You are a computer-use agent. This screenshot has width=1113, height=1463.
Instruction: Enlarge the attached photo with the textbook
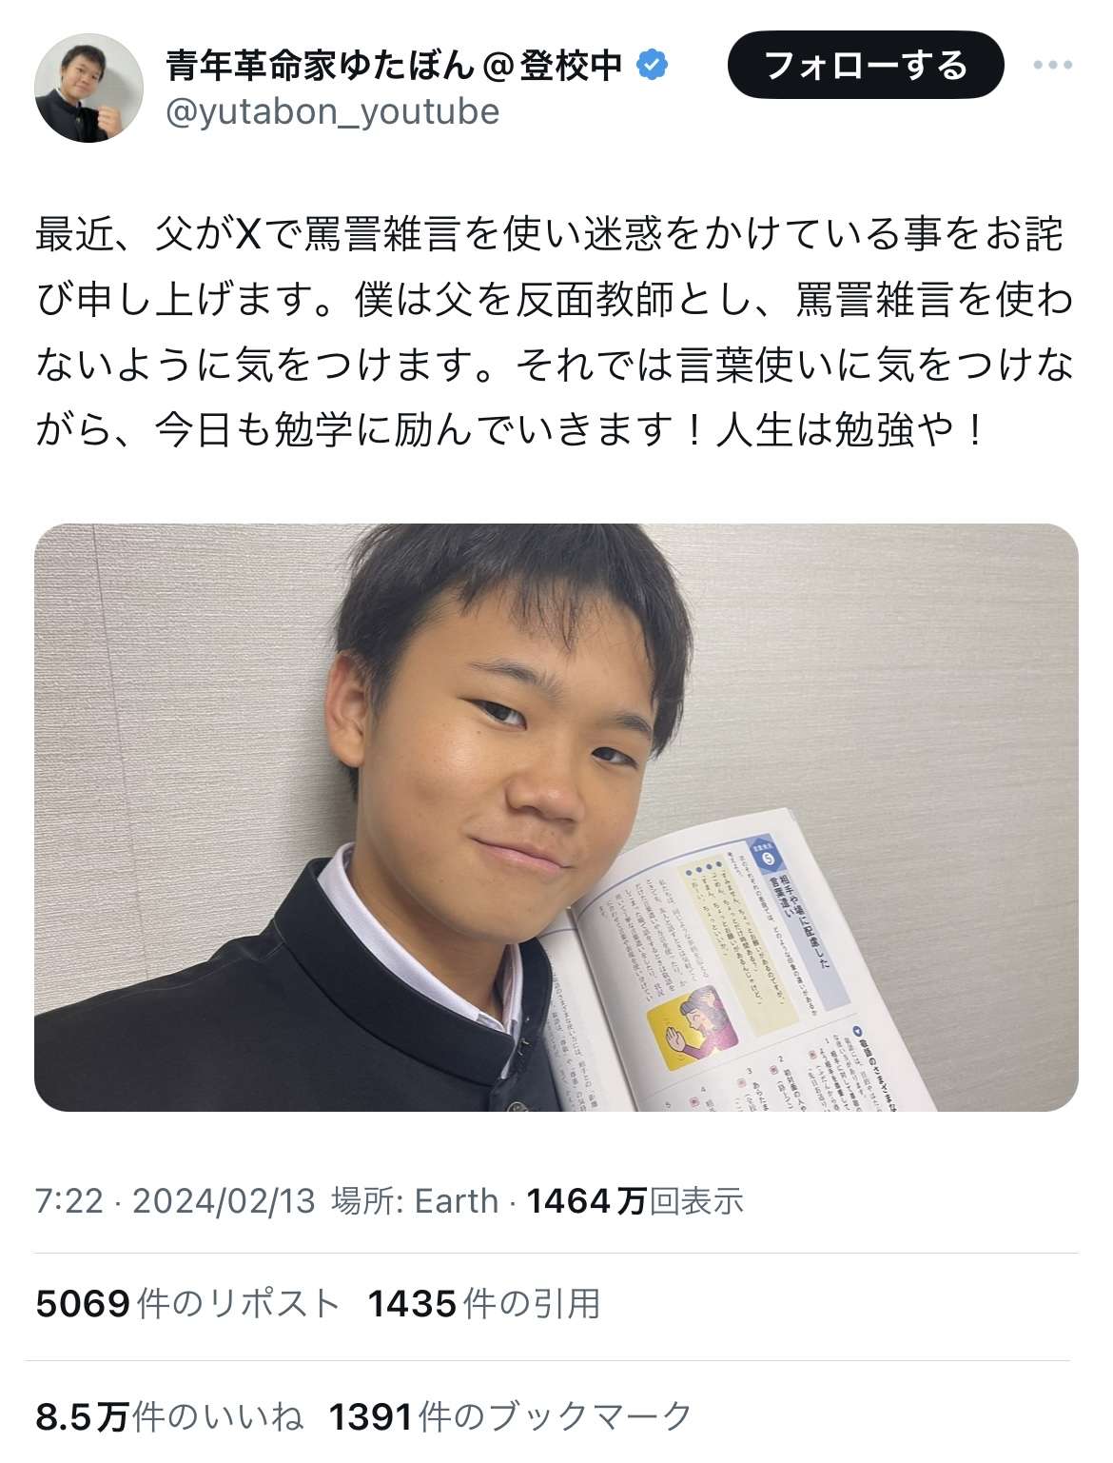[556, 817]
